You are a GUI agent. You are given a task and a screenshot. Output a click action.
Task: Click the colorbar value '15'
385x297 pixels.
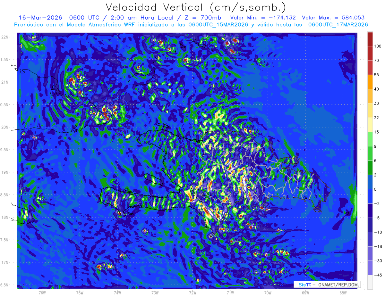[377, 132]
